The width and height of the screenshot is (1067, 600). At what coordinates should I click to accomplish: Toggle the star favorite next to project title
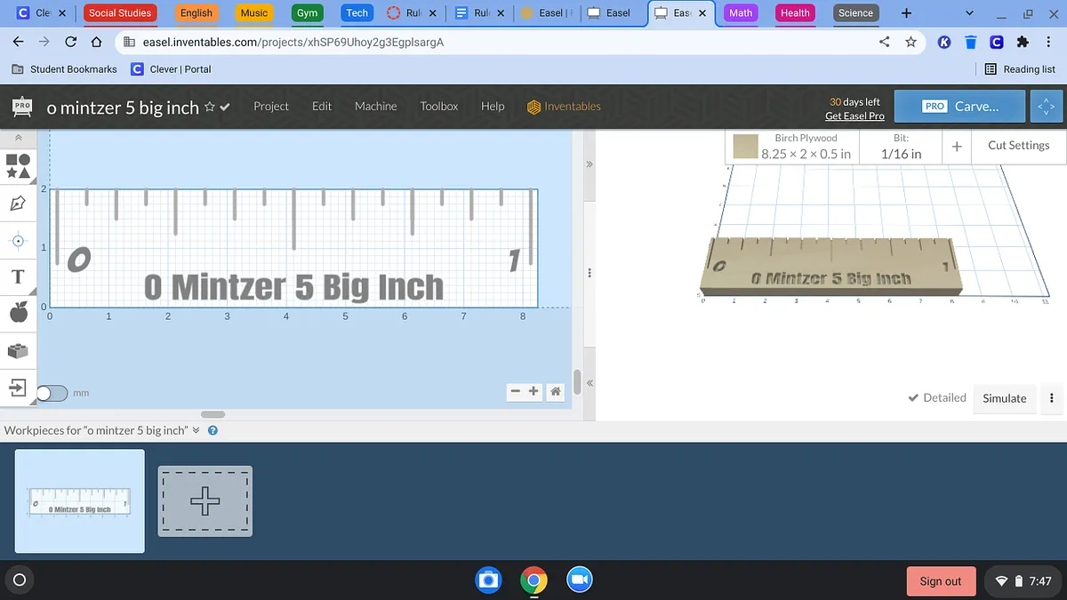[x=210, y=107]
